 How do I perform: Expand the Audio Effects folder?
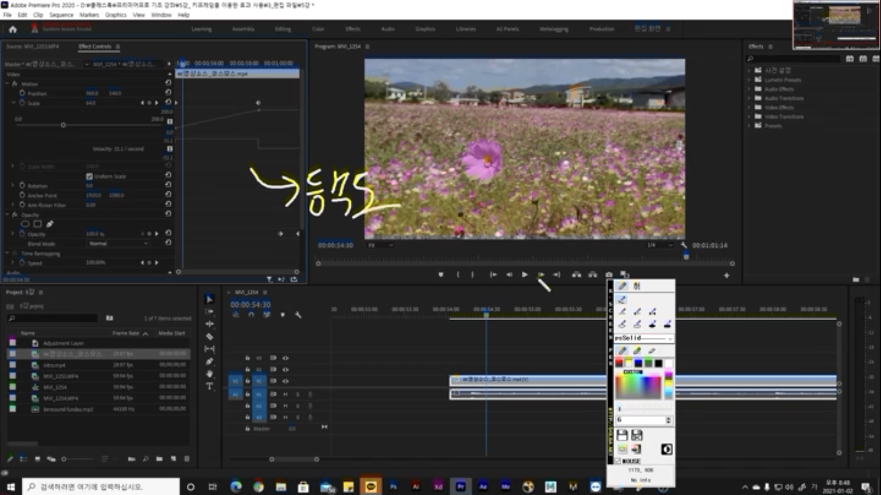point(749,89)
